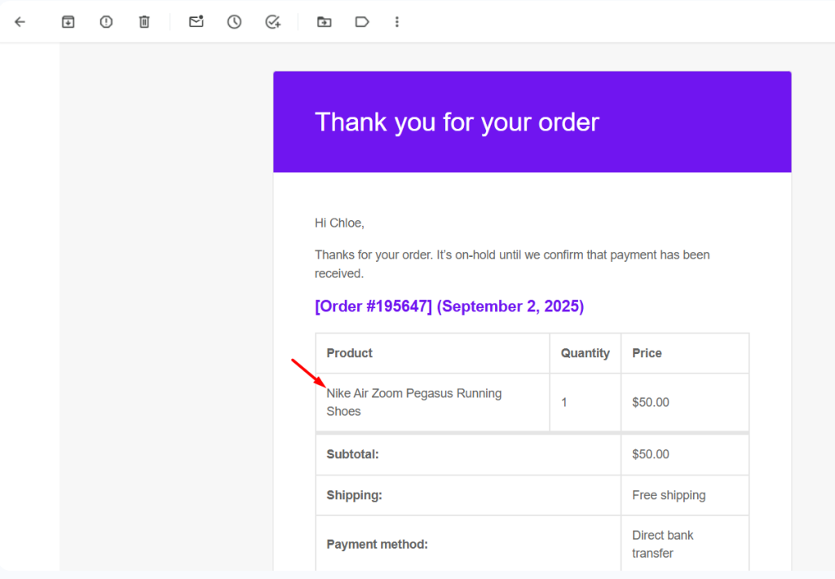
Task: Open the more options menu
Action: [x=397, y=22]
